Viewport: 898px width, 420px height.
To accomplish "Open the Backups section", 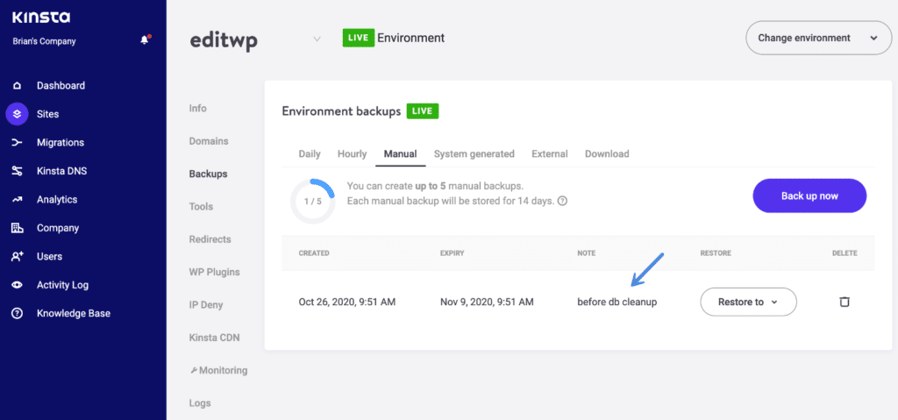I will pyautogui.click(x=208, y=174).
